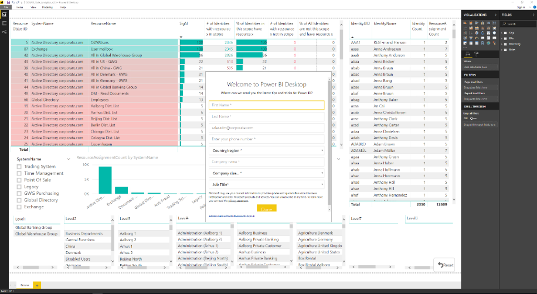Collapse the Fields pane chevron

(533, 15)
